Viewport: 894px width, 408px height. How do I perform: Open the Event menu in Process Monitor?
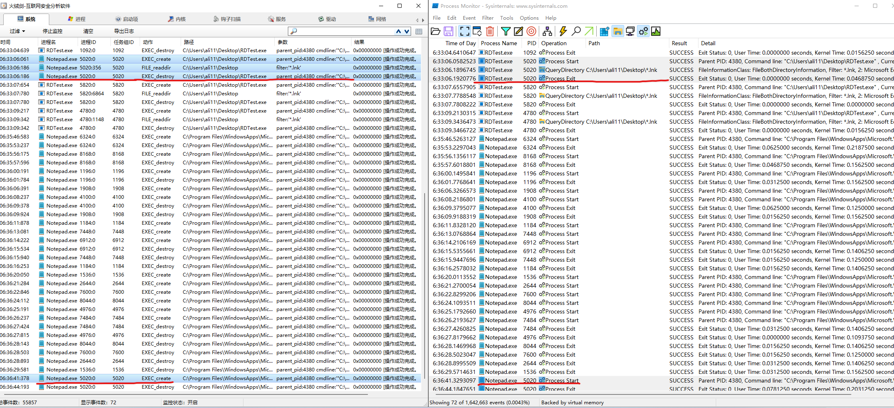(x=469, y=18)
